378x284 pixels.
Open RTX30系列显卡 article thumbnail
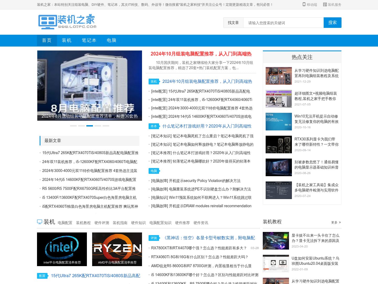pyautogui.click(x=279, y=145)
